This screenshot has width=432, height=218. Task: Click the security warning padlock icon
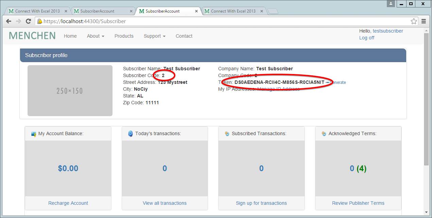(39, 21)
